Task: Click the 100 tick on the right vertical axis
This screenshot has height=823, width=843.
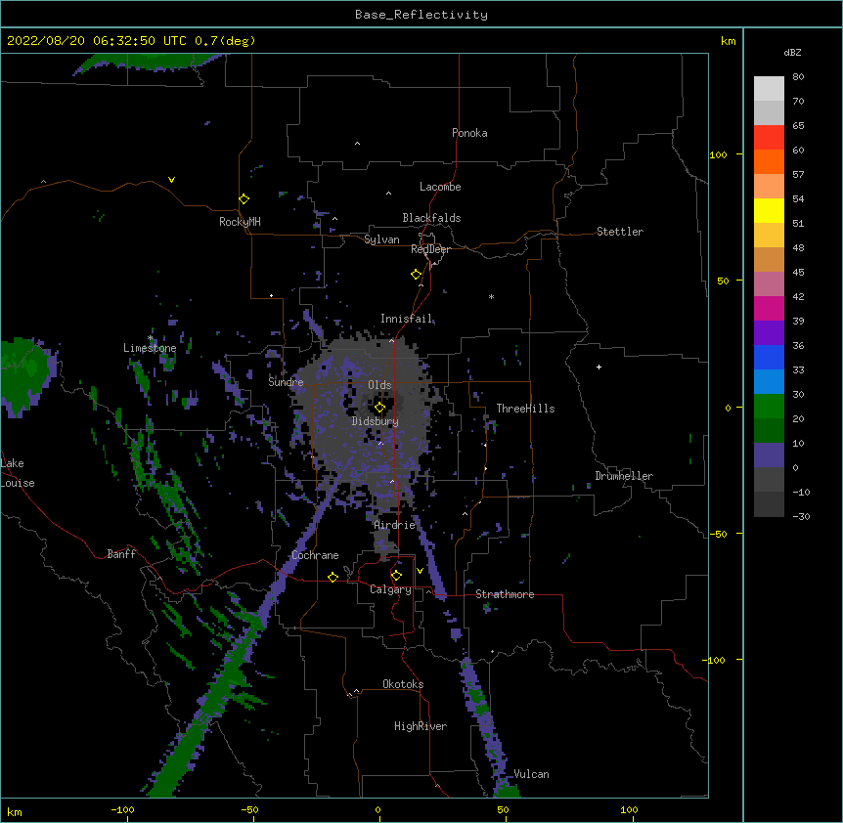Action: coord(718,154)
